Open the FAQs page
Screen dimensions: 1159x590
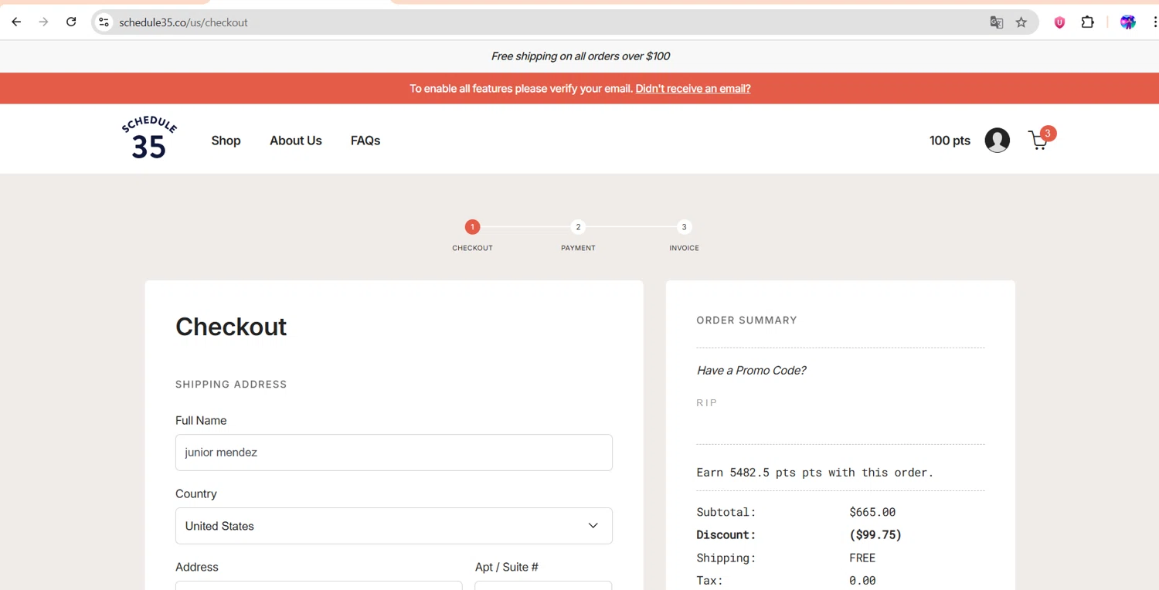coord(365,141)
